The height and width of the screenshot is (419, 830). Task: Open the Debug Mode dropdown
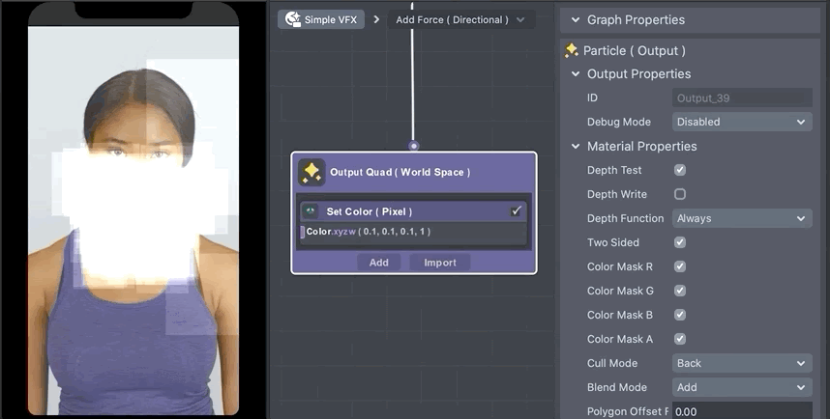click(x=741, y=122)
